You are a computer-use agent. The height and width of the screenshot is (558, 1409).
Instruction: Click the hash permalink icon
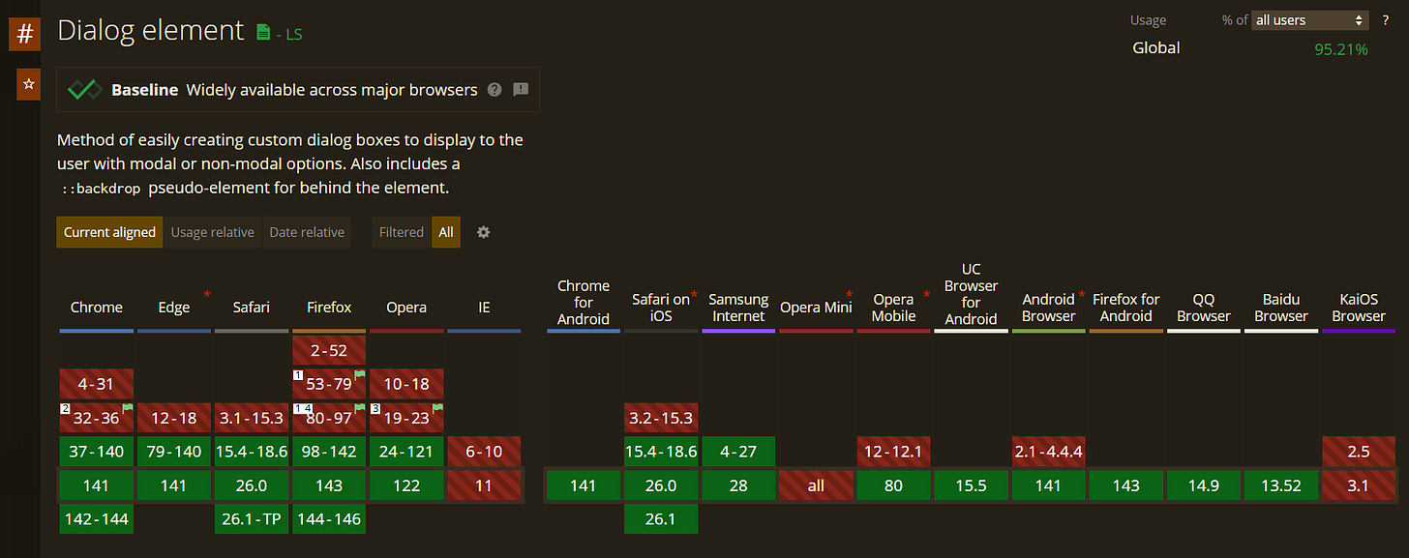tap(25, 34)
